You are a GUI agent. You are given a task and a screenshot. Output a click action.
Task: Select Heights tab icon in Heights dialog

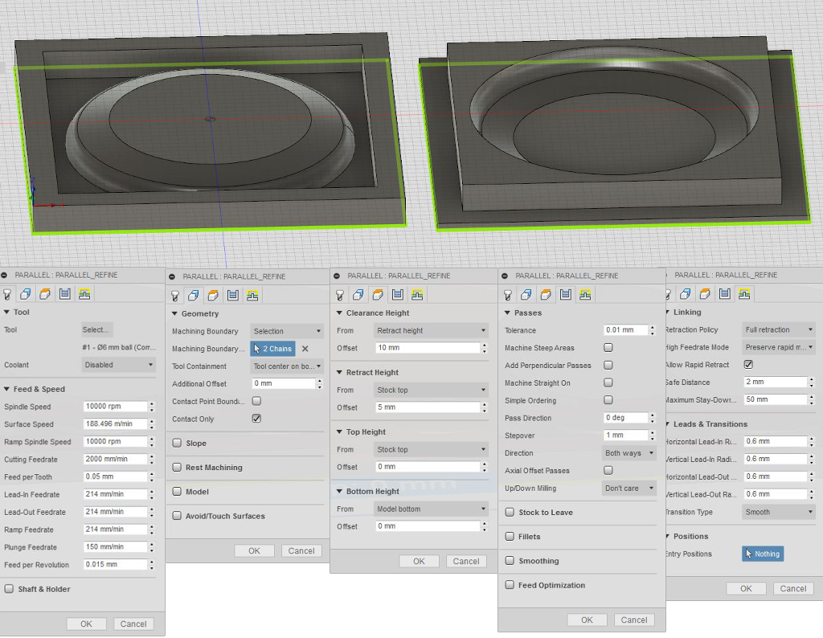click(x=378, y=295)
